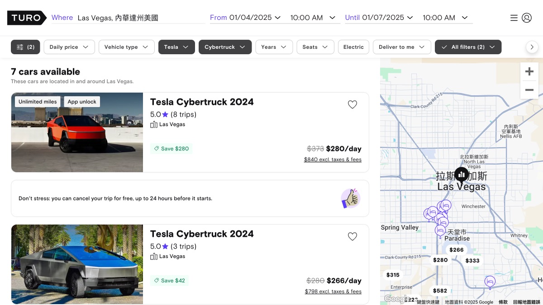Click the Unlimited miles badge
543x305 pixels.
click(x=38, y=102)
